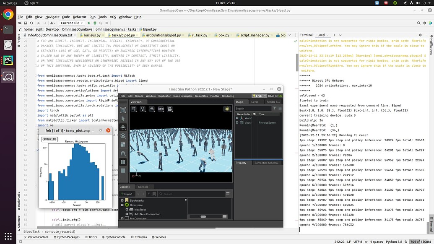Screen dimensions: 434x244
Task: Start debugging via the bug icon in PyCharm
Action: (x=95, y=23)
